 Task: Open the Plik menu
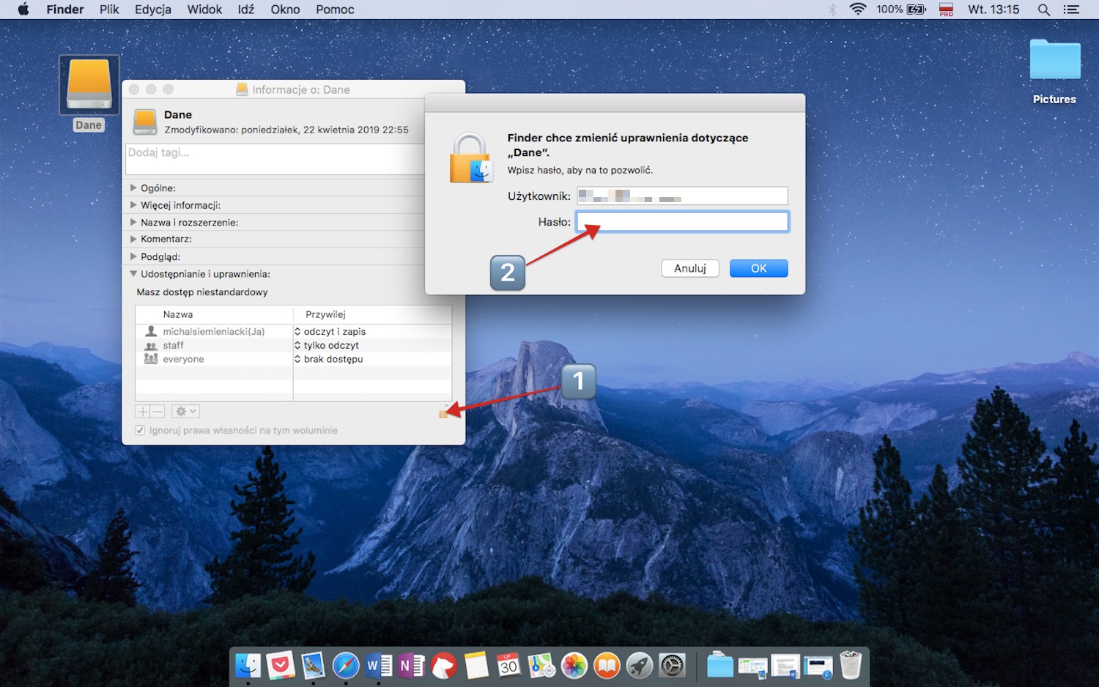pos(108,10)
